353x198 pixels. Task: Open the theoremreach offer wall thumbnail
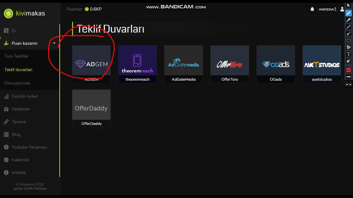click(x=137, y=61)
